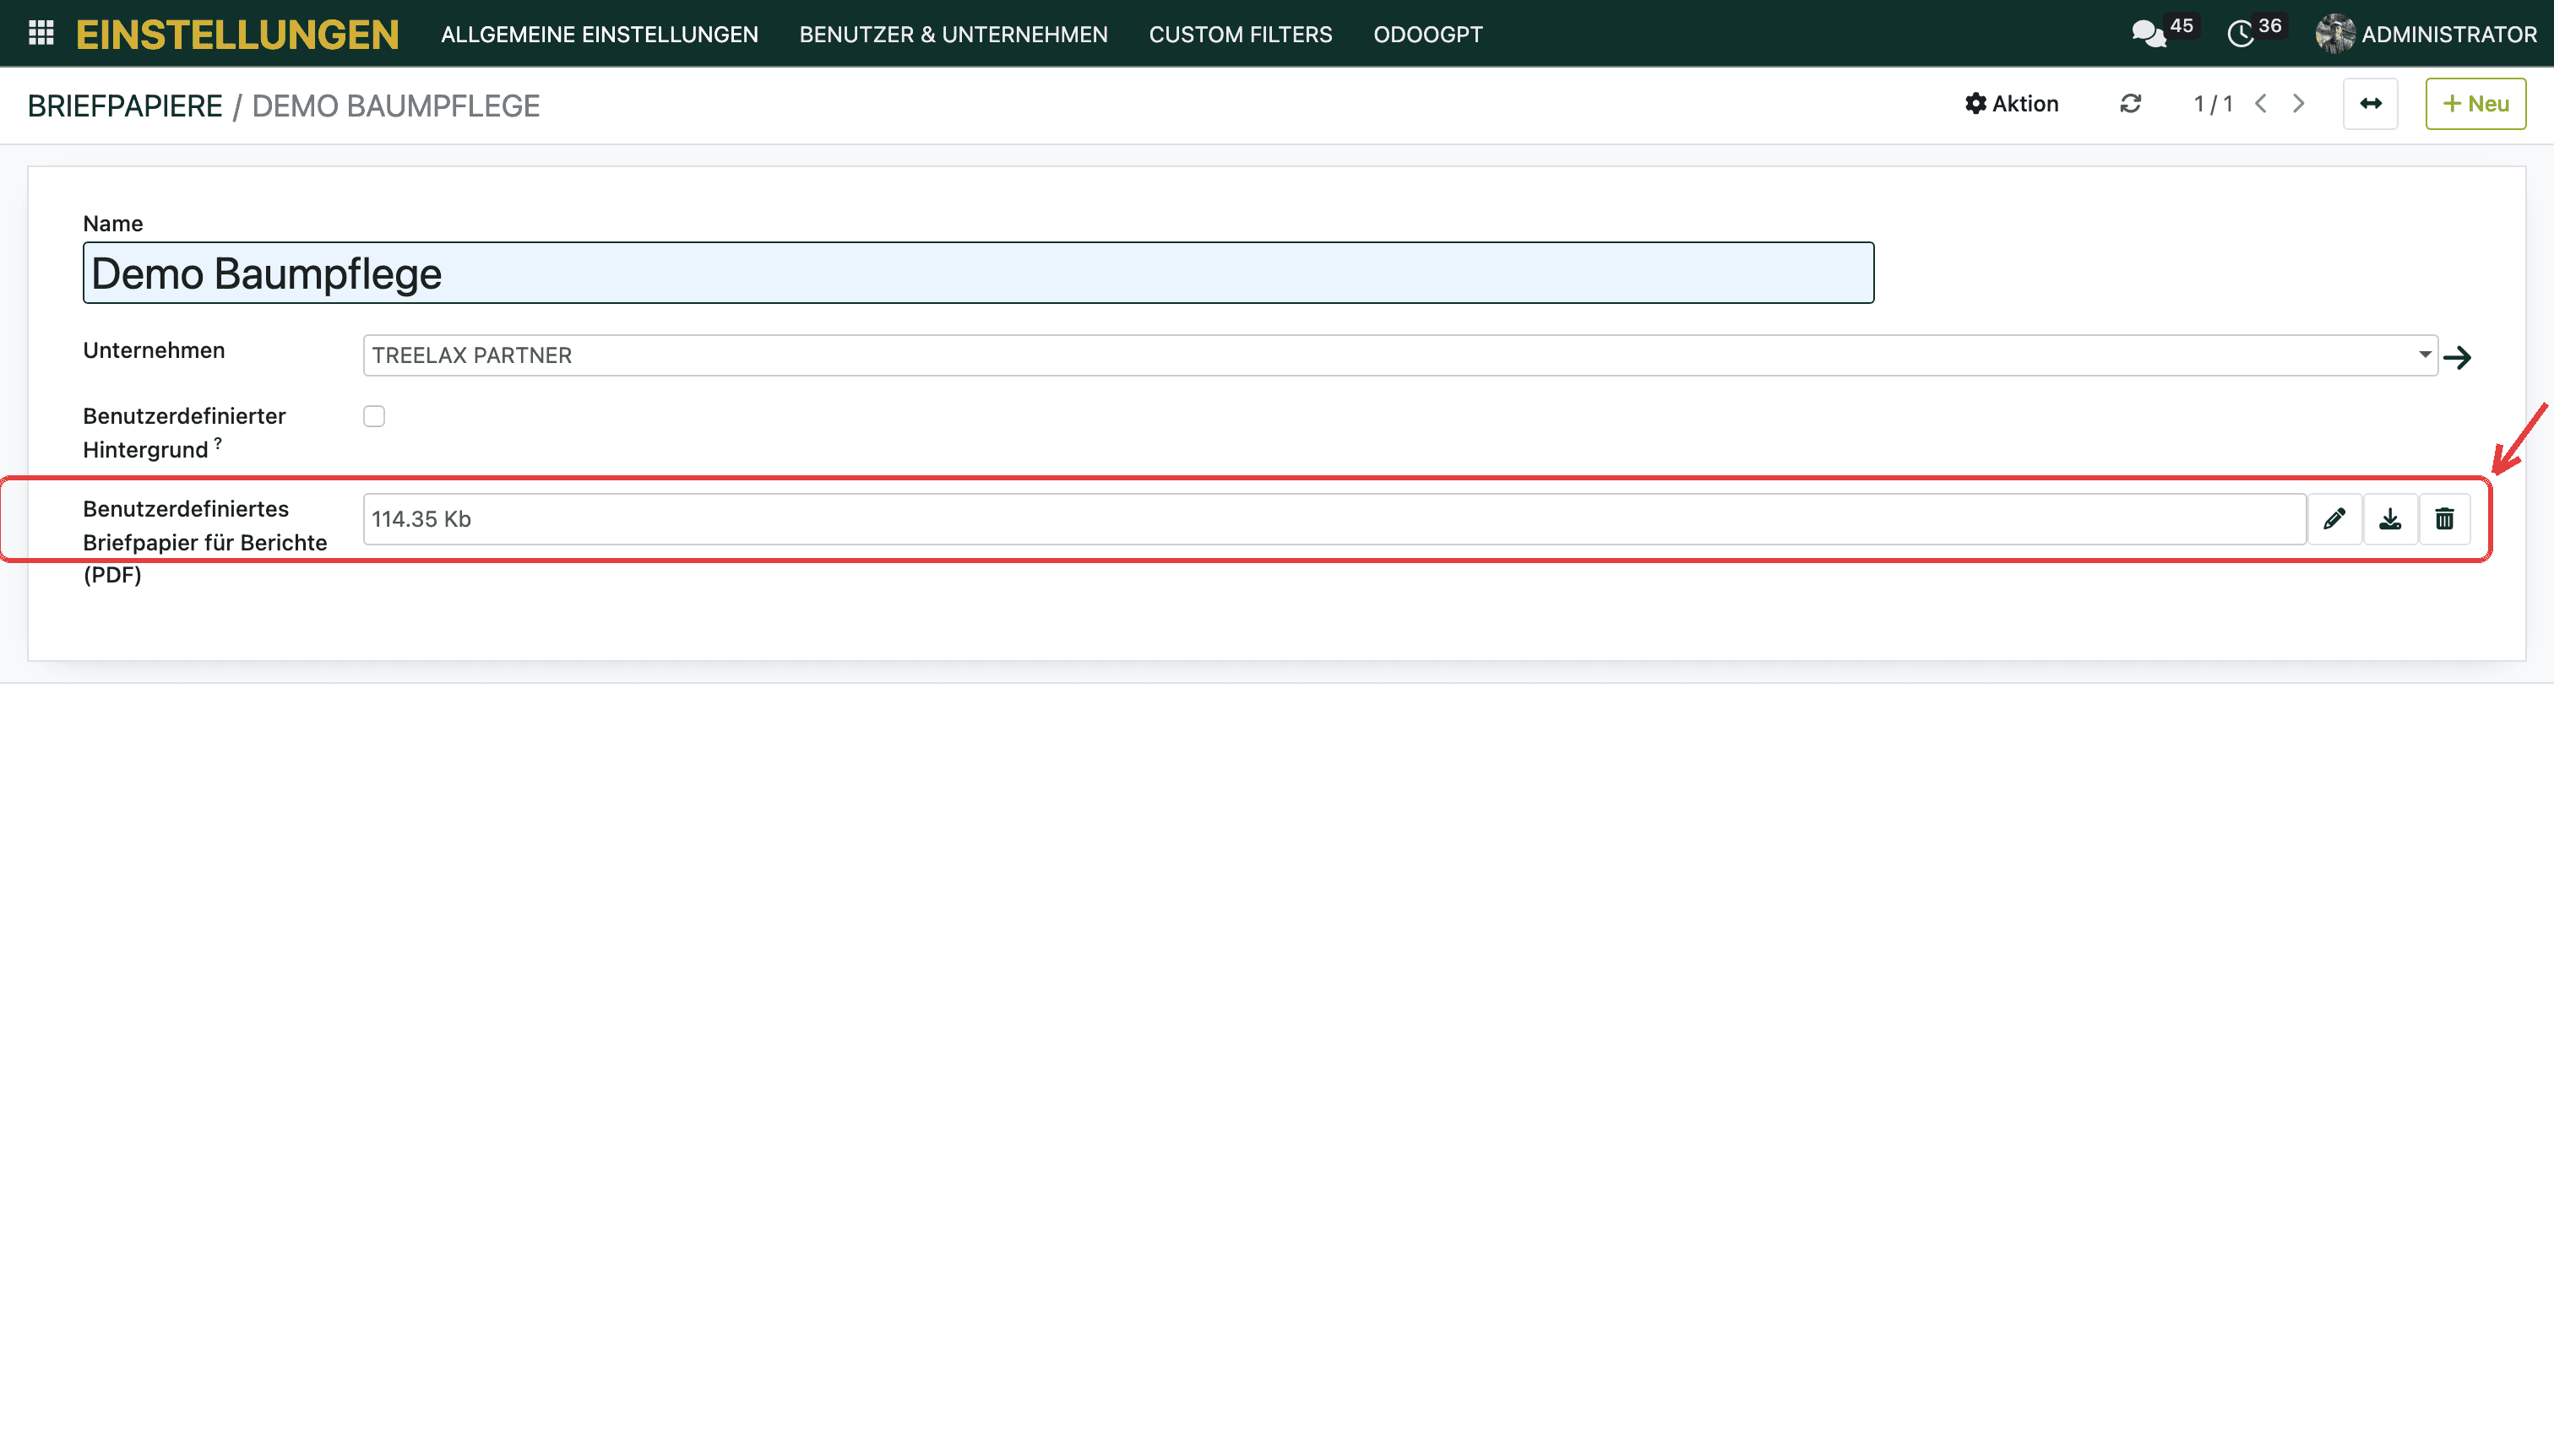Delete the PDF with the trash icon
The image size is (2554, 1452).
(x=2444, y=518)
